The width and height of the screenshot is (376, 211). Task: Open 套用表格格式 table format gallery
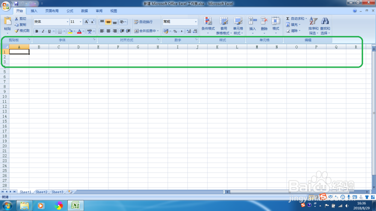224,26
